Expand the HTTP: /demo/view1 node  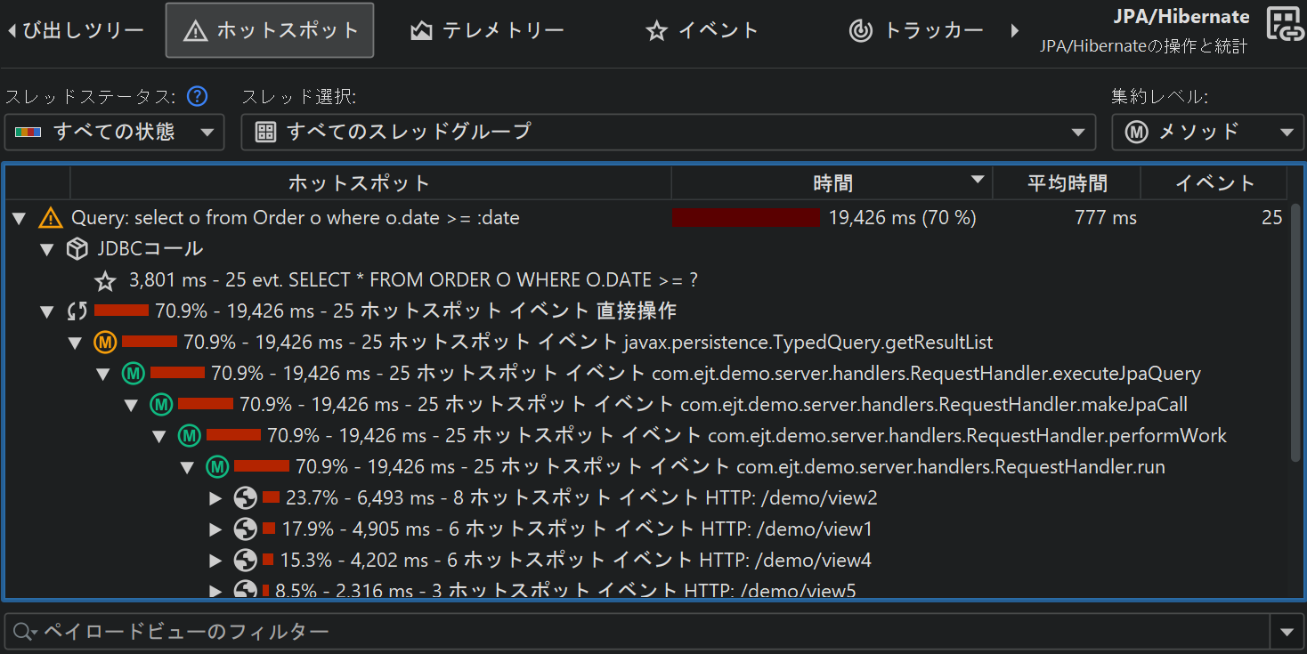coord(215,530)
